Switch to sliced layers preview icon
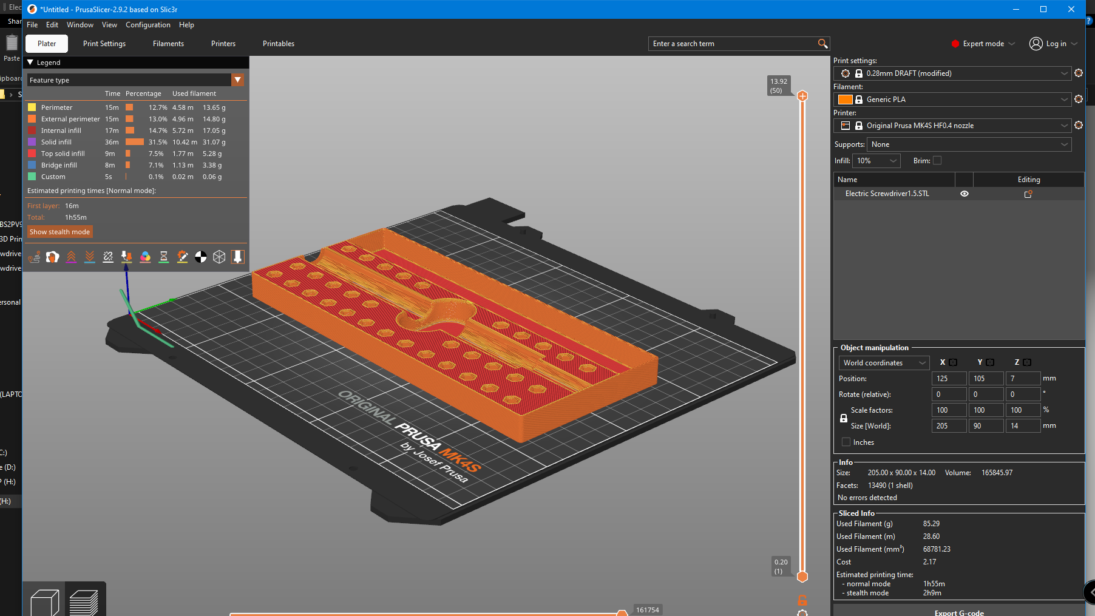The width and height of the screenshot is (1095, 616). pos(84,601)
